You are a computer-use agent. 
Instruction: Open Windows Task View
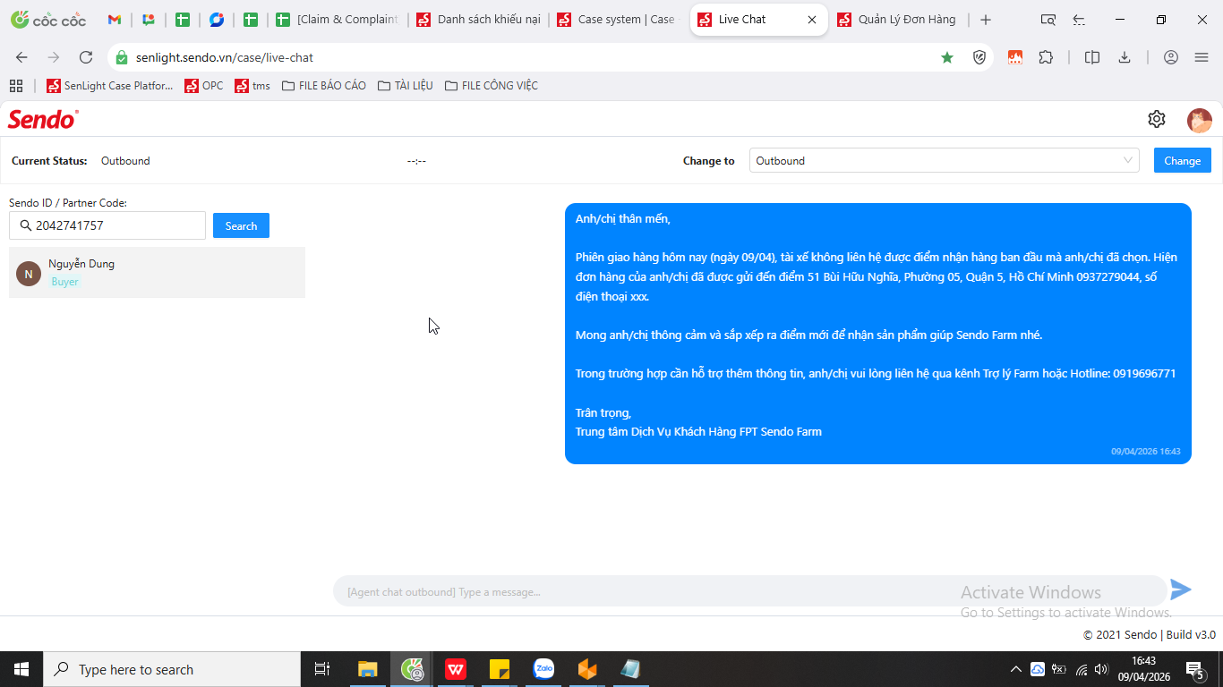(322, 669)
